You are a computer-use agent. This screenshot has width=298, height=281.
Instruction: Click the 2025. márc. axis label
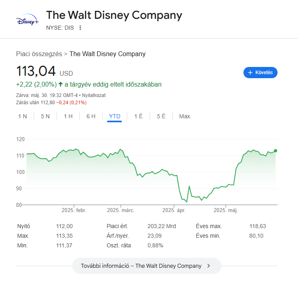pyautogui.click(x=121, y=210)
